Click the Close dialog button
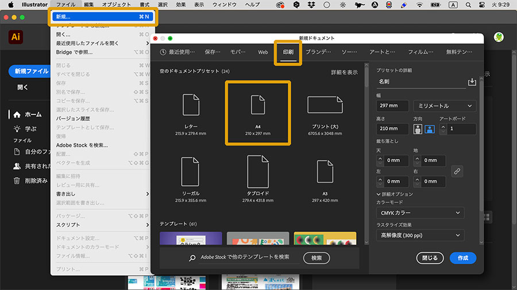 [430, 258]
